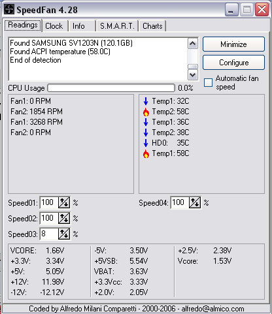Viewport: 272px width, 314px height.
Task: Click the SpeedFan fan icon in title bar
Action: point(9,10)
